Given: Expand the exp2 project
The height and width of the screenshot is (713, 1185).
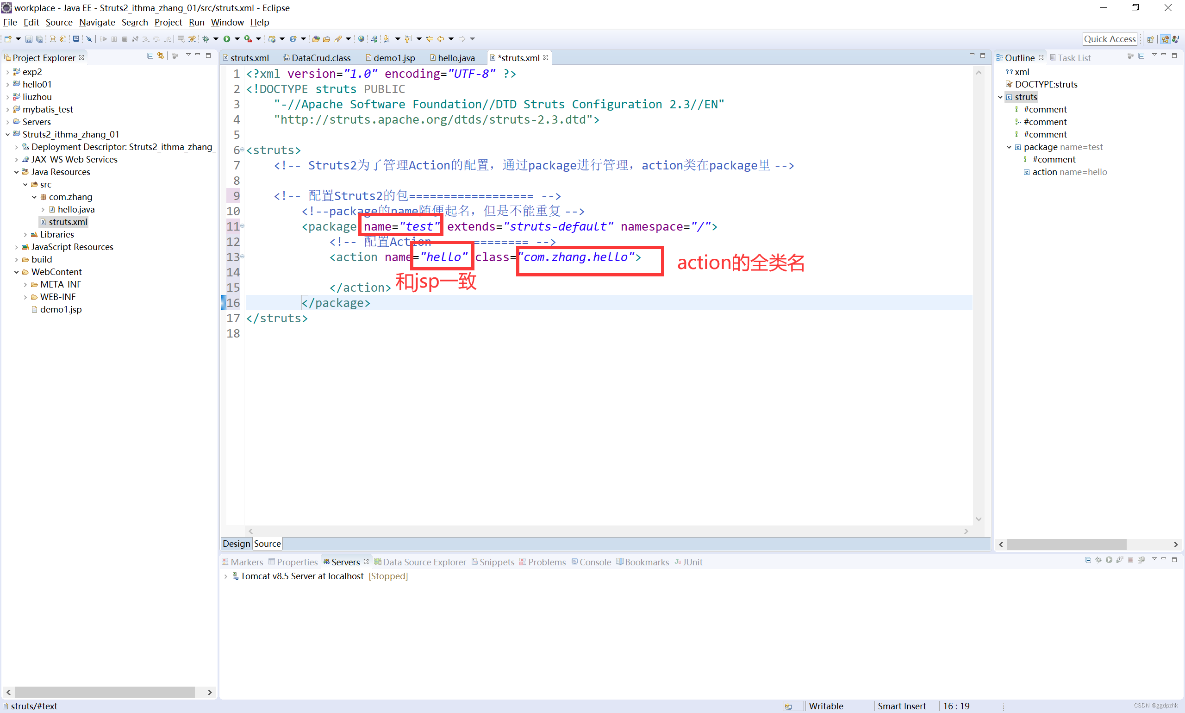Looking at the screenshot, I should pyautogui.click(x=8, y=72).
